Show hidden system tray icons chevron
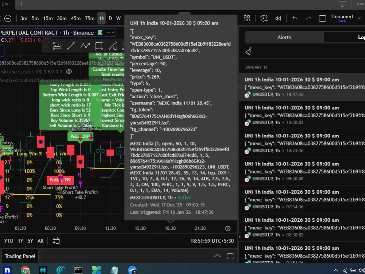The width and height of the screenshot is (365, 274). 335,270
